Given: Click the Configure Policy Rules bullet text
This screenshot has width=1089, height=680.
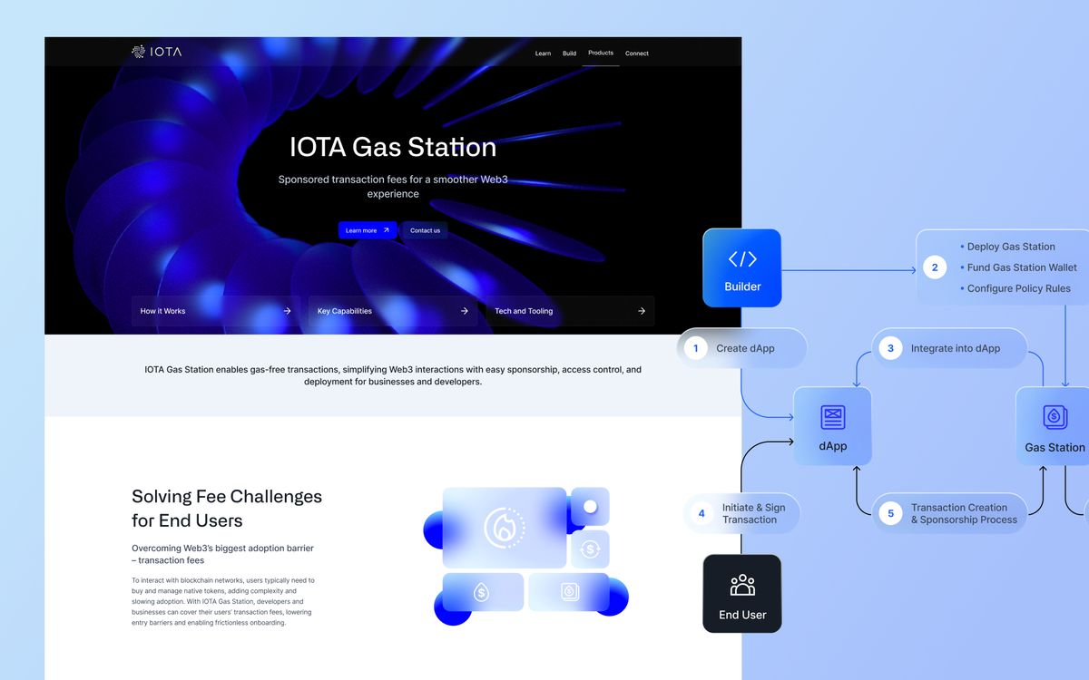Looking at the screenshot, I should click(x=1019, y=288).
